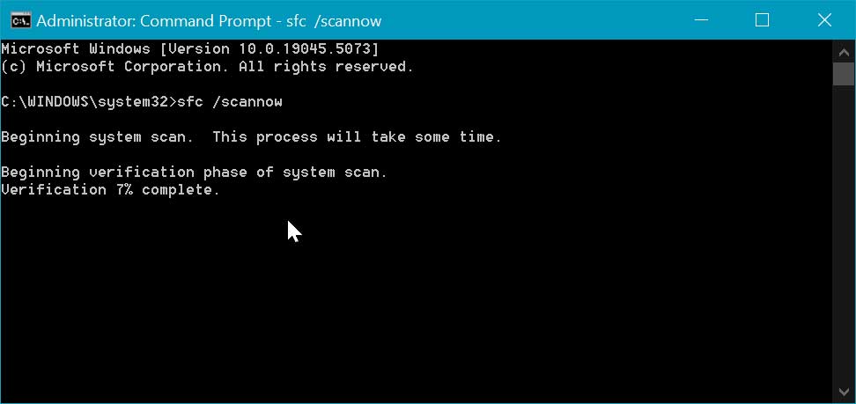The height and width of the screenshot is (404, 856).
Task: Click the scrollbar down arrow
Action: (x=844, y=392)
